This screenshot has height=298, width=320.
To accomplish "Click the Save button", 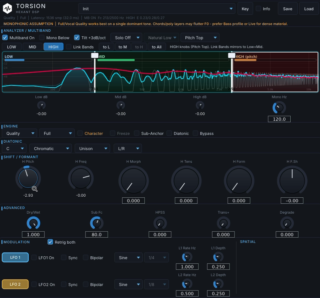I will 288,8.
